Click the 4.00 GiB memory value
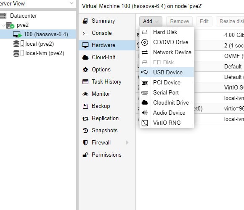 (x=234, y=35)
